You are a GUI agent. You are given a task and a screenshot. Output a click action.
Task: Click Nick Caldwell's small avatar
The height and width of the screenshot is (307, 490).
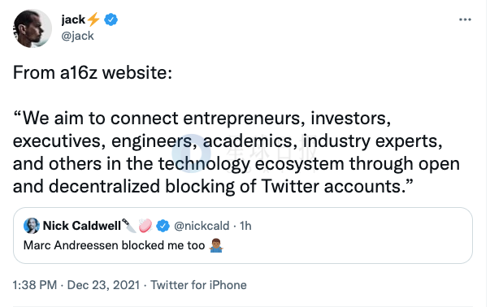[x=32, y=226]
